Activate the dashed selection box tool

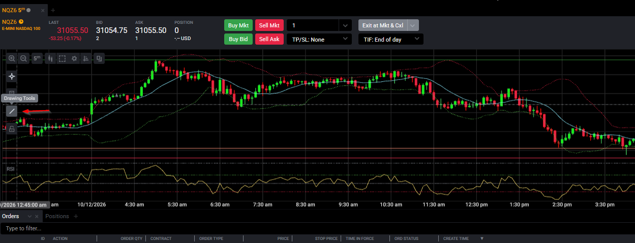tap(62, 59)
